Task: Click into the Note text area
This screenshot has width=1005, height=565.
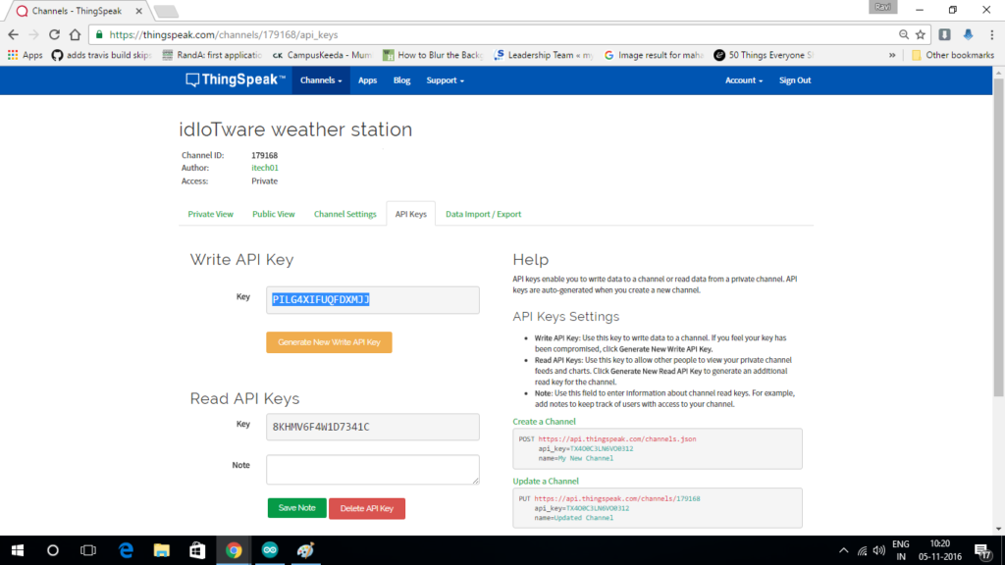Action: pos(372,470)
